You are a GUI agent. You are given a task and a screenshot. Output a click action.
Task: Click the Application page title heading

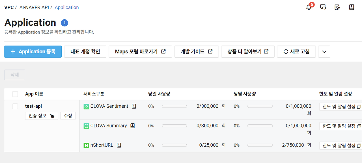coord(30,23)
